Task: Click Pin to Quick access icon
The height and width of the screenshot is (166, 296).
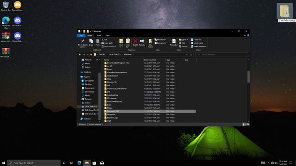Action: click(83, 41)
